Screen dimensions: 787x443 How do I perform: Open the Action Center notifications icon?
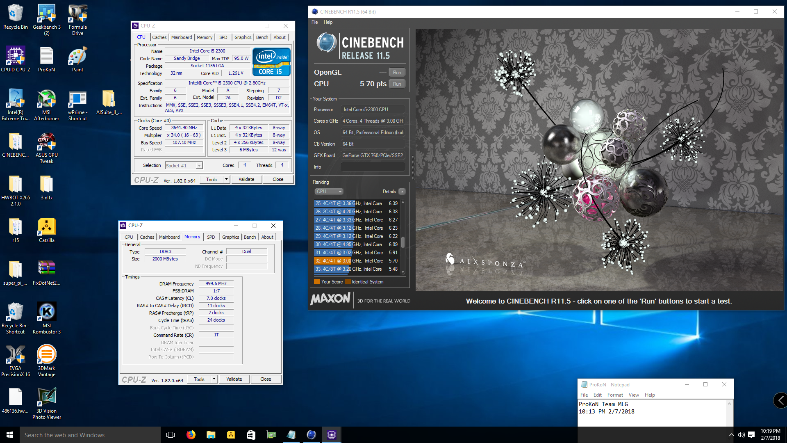click(x=751, y=435)
